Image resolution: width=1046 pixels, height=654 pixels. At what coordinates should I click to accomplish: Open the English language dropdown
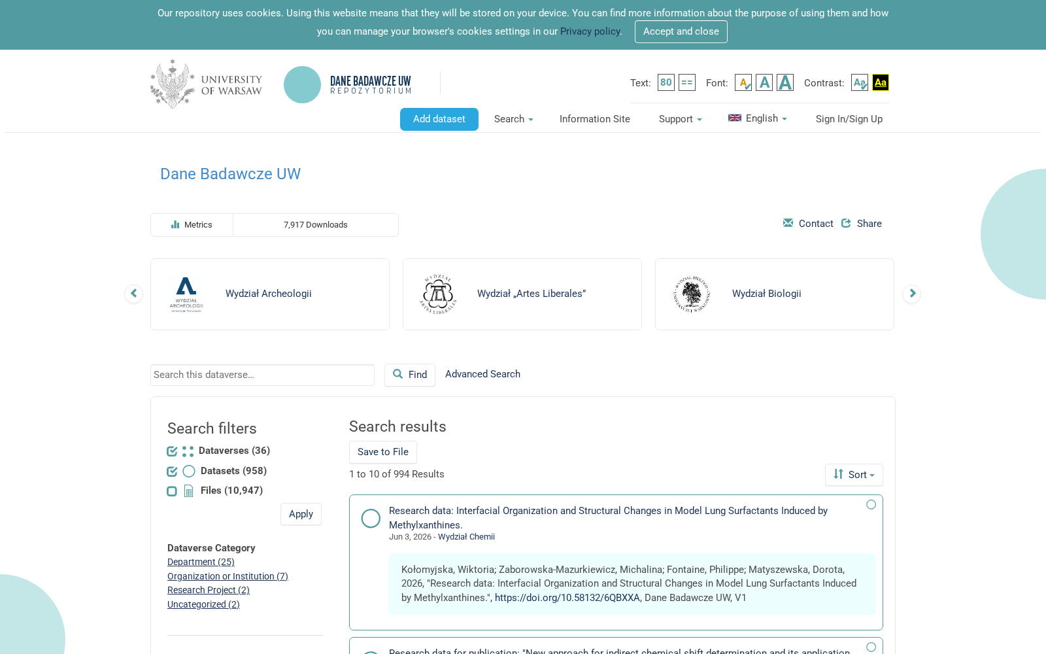pos(758,118)
